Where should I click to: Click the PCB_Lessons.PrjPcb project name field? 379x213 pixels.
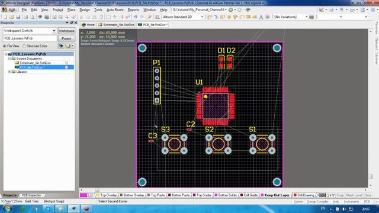(x=30, y=38)
